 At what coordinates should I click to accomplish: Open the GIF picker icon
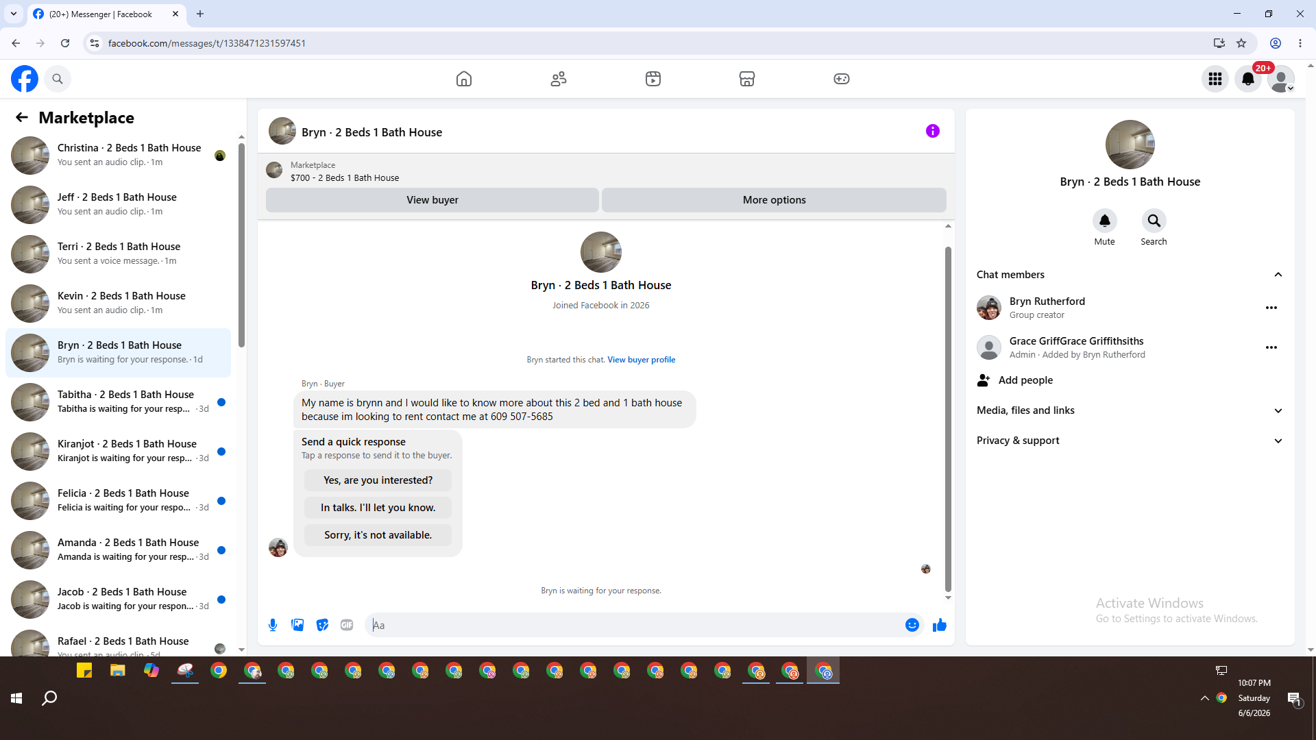point(347,625)
